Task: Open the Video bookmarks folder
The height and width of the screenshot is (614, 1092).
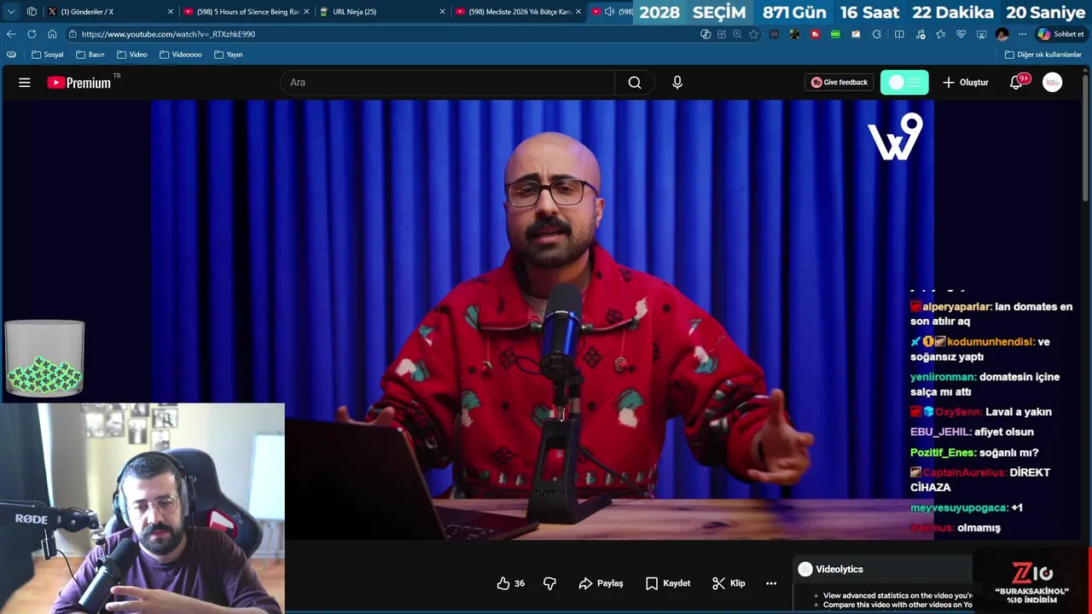Action: tap(131, 55)
